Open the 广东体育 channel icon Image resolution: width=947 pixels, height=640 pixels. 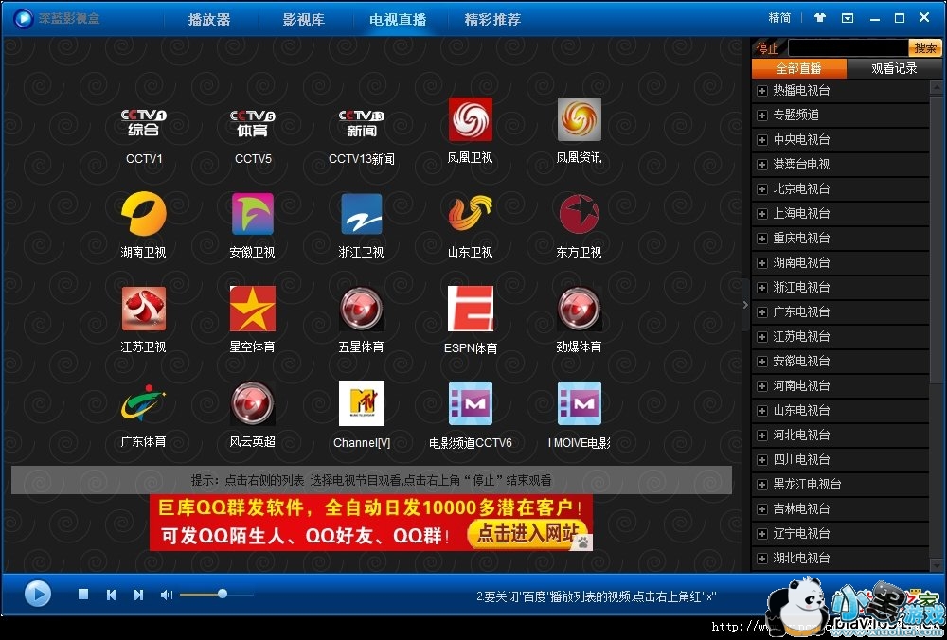tap(144, 402)
